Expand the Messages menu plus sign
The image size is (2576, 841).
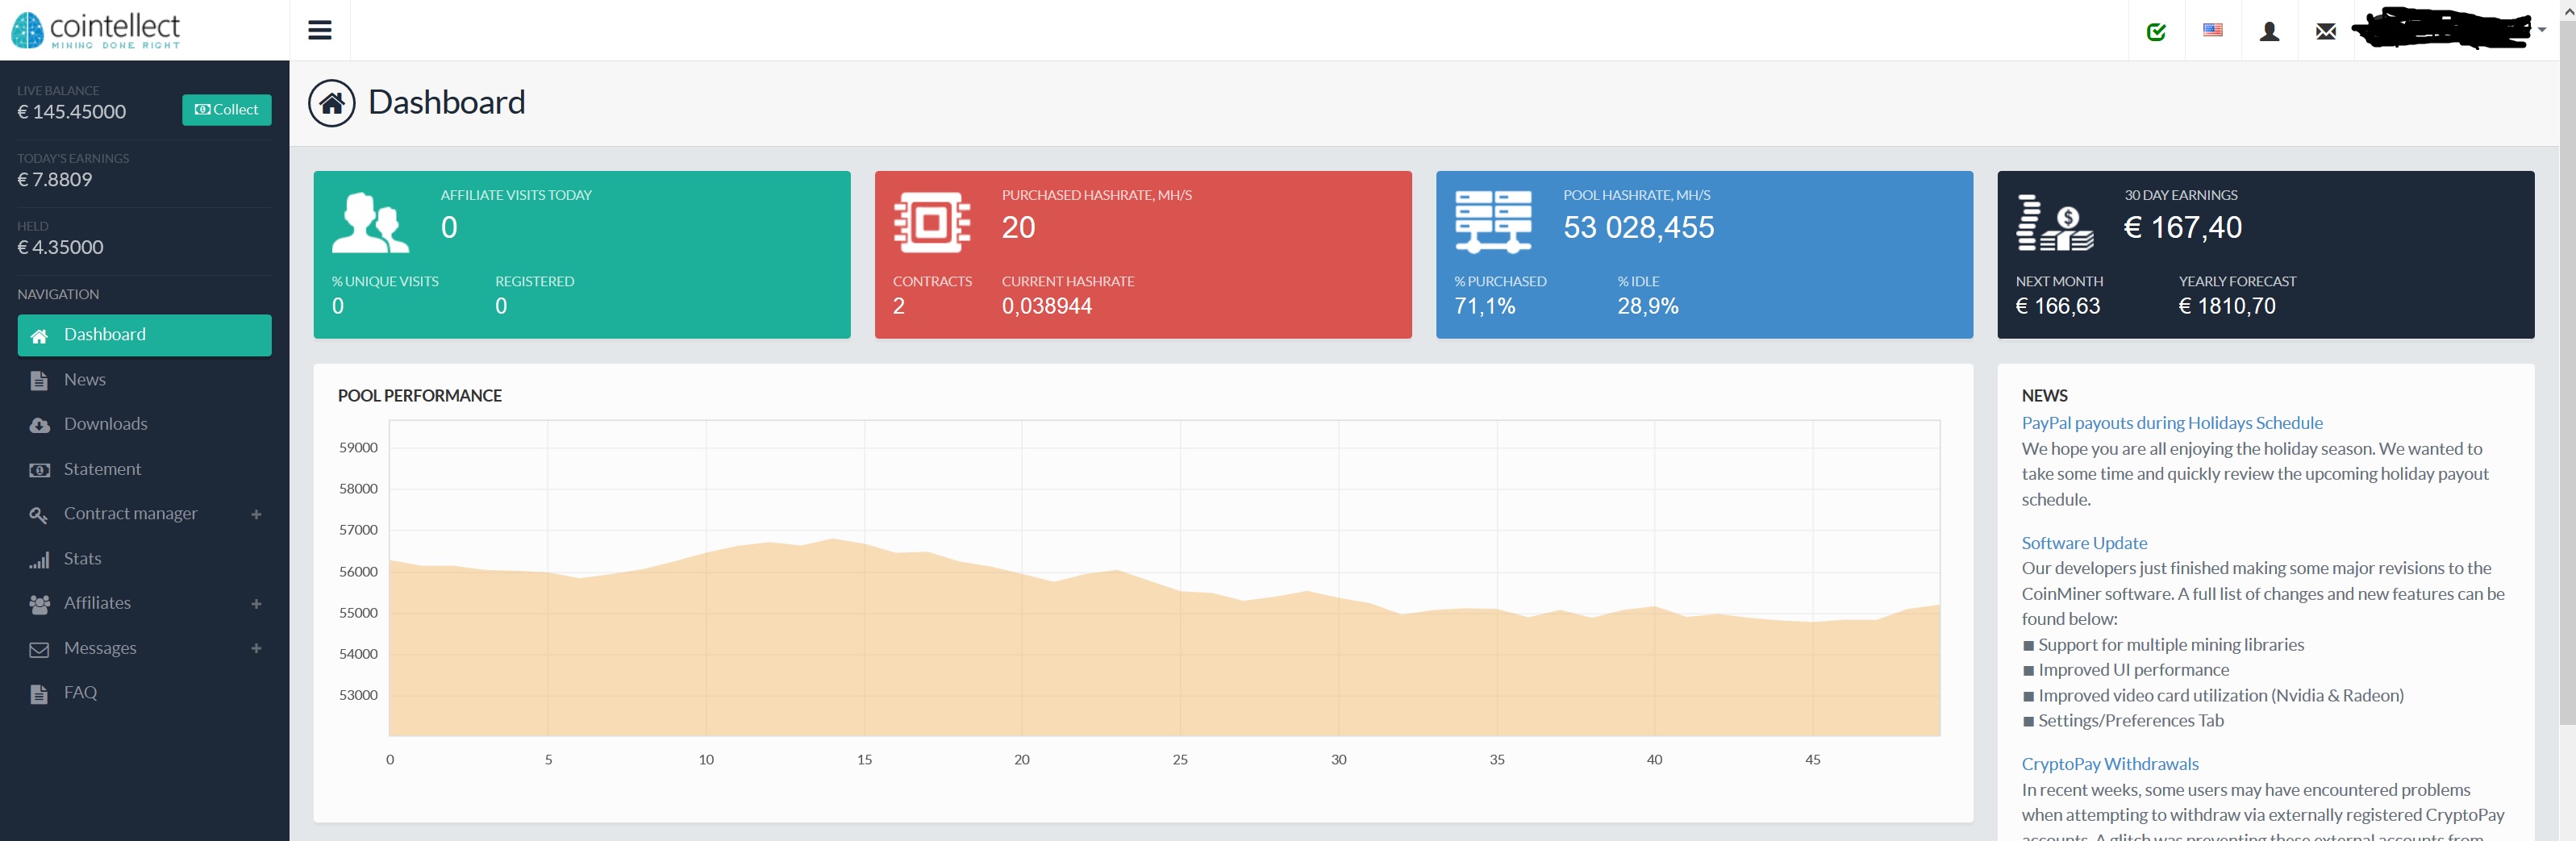(256, 649)
